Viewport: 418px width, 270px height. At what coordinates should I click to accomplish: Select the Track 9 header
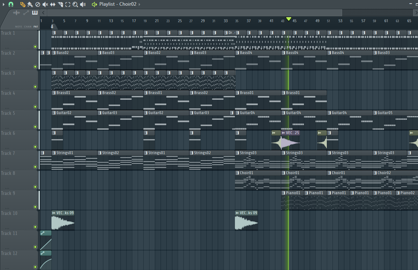click(x=19, y=200)
